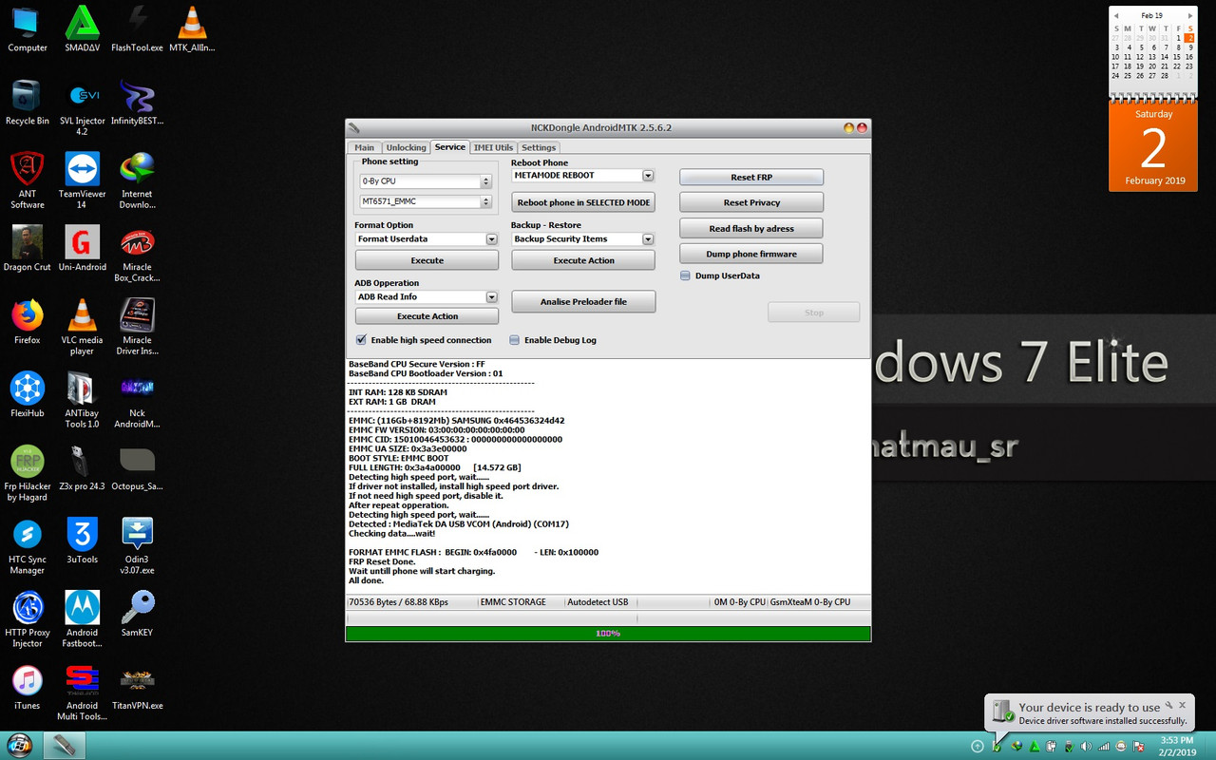Click Execute Action under ADB Opperation
1216x760 pixels.
point(427,316)
